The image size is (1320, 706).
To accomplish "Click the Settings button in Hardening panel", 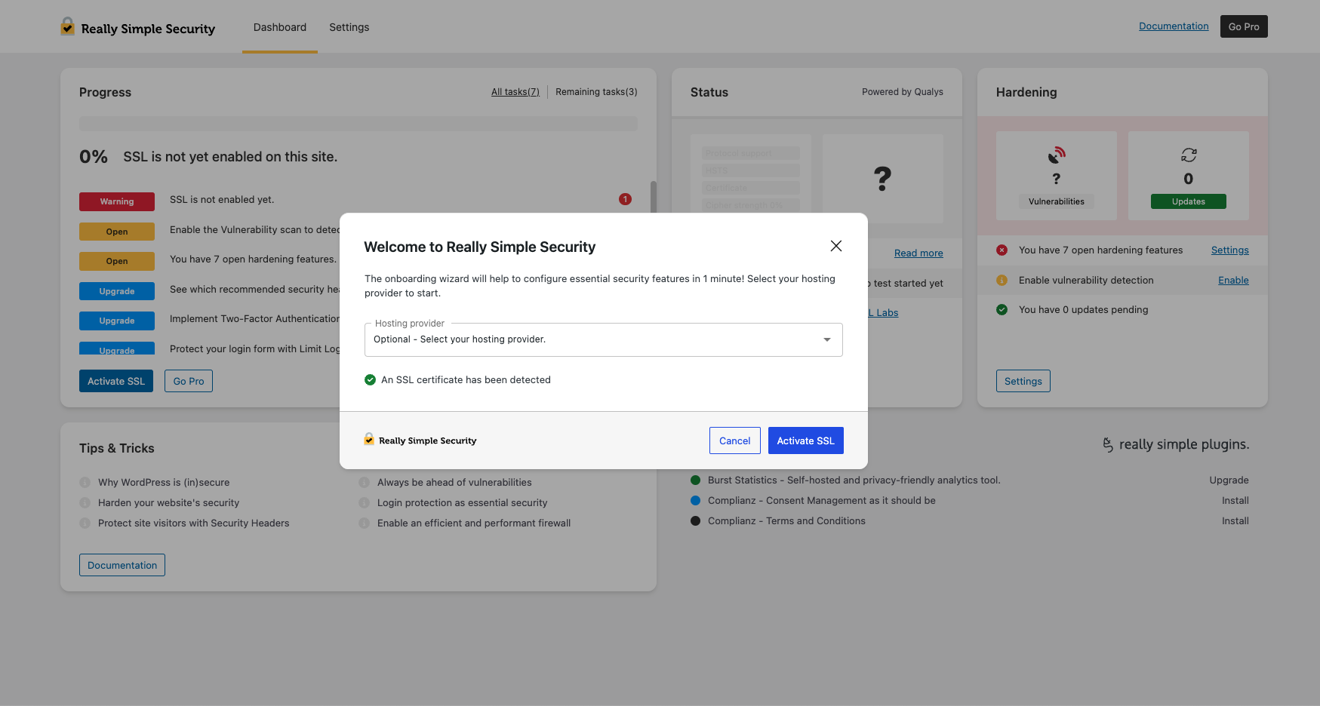I will 1023,381.
